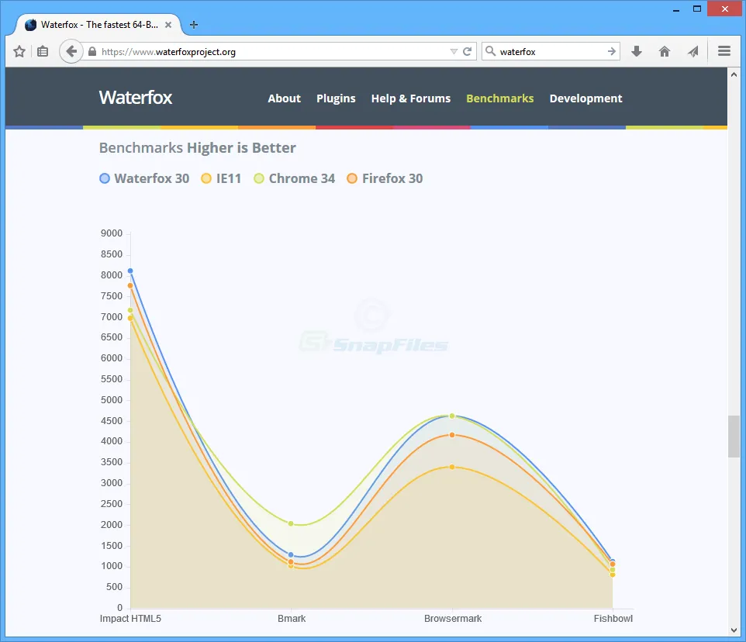Click the 9000 y-axis value
This screenshot has height=642, width=746.
point(112,233)
